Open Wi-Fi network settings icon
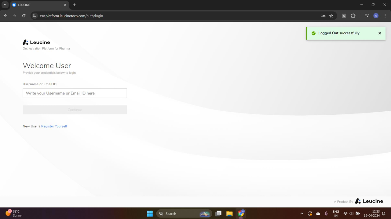 click(345, 213)
